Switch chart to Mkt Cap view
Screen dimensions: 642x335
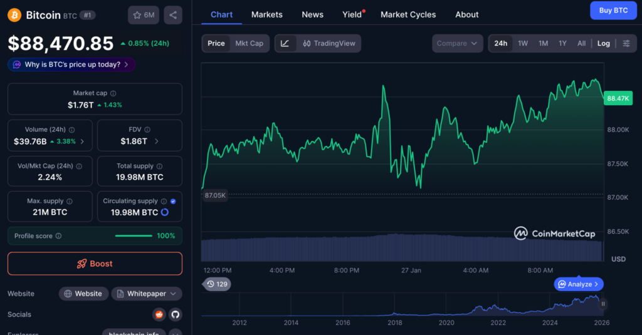249,43
